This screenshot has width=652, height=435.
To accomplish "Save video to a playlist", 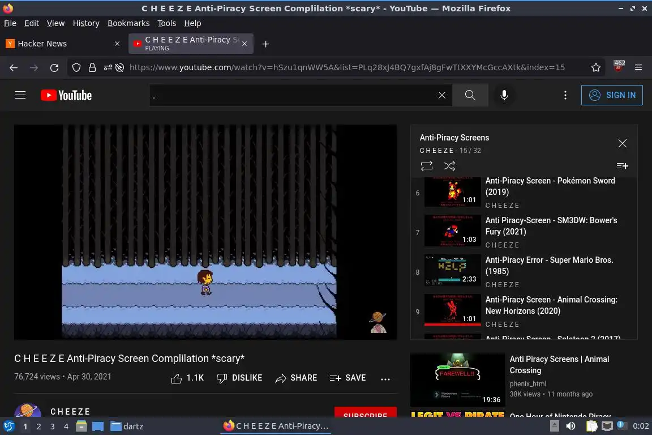I will tap(348, 378).
